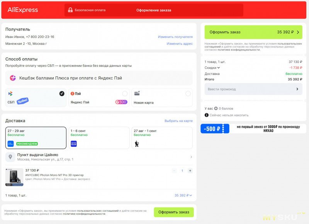This screenshot has height=224, width=309.
Task: Click the postal icon in 1 - 6 сент delivery
Action: pyautogui.click(x=74, y=144)
